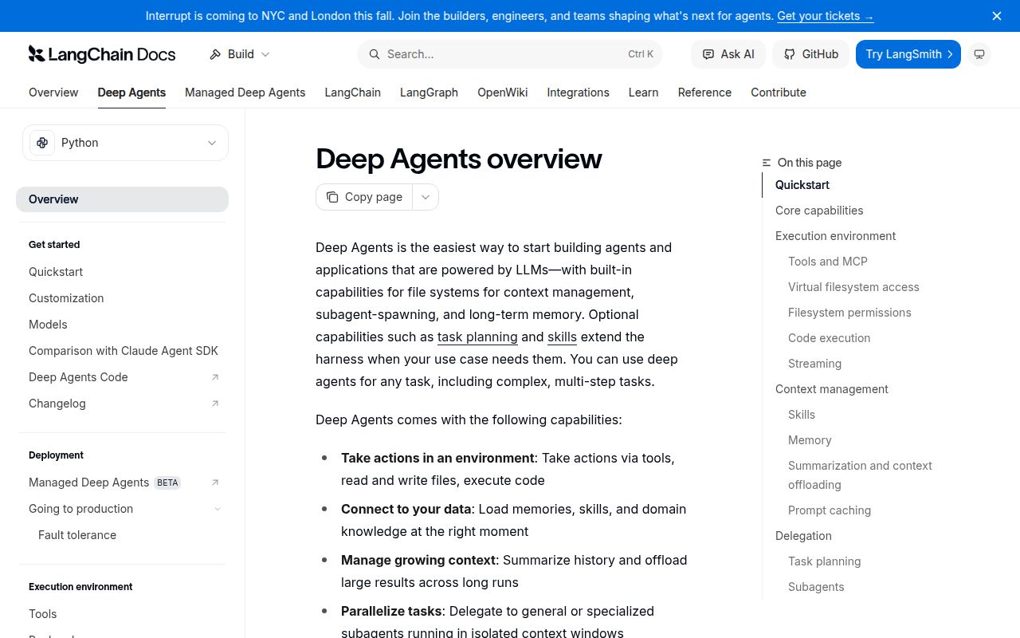Viewport: 1020px width, 638px height.
Task: Jump to Execution environment in page outline
Action: point(835,236)
